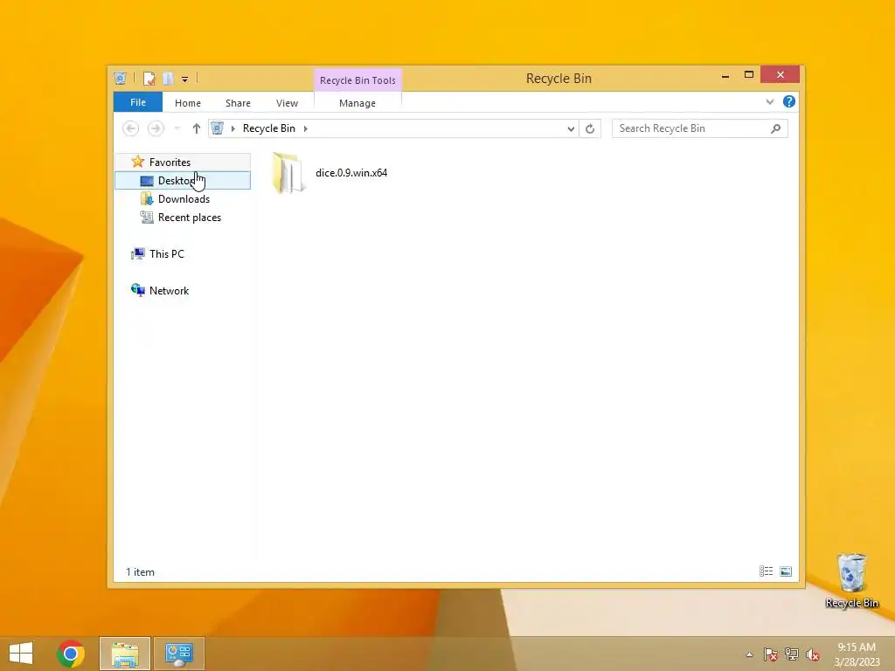Switch to Details view layout

pos(766,571)
